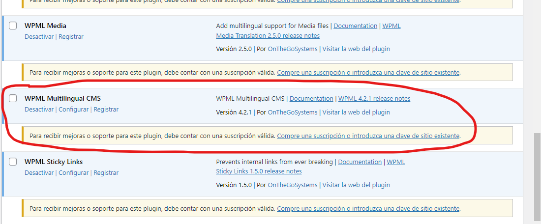Open OnTheGoSystems link in Multilingual CMS row
541x224 pixels.
click(x=292, y=112)
